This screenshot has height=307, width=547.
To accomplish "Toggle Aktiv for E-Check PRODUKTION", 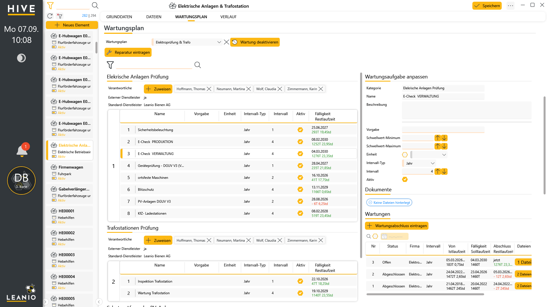I will pos(300,142).
